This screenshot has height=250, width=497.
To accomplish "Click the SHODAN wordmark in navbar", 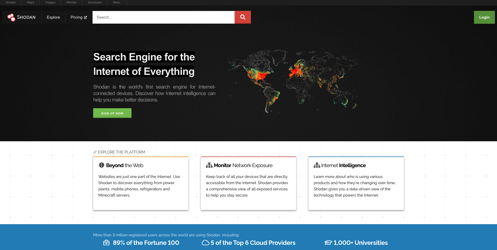I will coord(26,17).
